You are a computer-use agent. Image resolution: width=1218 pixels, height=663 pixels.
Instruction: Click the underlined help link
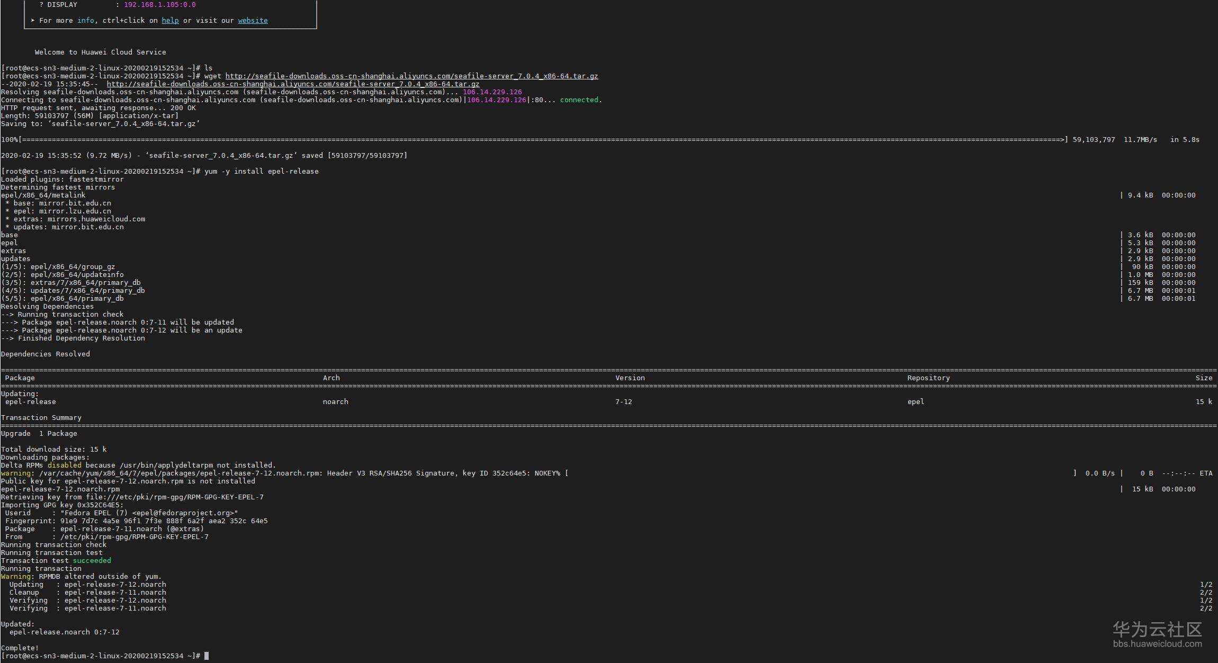tap(170, 20)
